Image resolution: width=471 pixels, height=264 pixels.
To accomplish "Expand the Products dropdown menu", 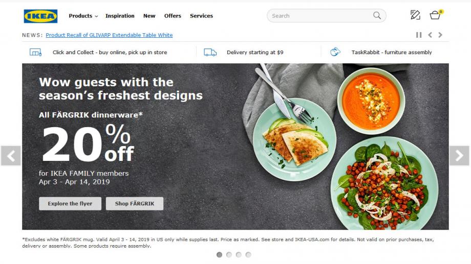I will click(83, 16).
